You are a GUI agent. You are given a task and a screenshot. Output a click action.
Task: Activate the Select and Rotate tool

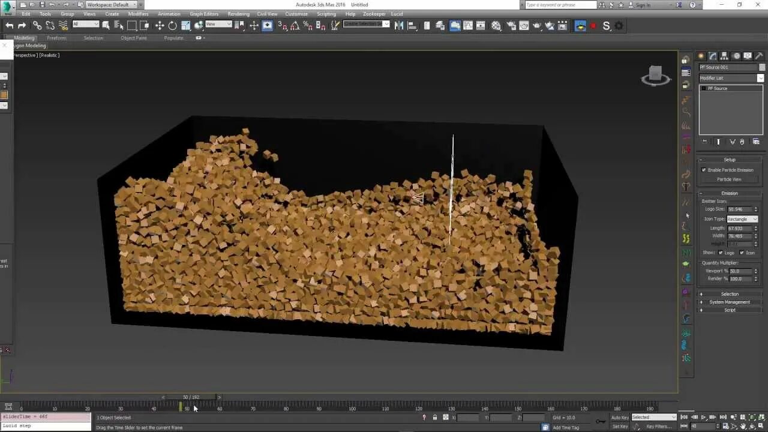click(173, 25)
